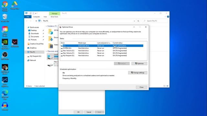Click Cancel in the properties dialog behind
Image resolution: width=207 pixels, height=116 pixels.
89,112
